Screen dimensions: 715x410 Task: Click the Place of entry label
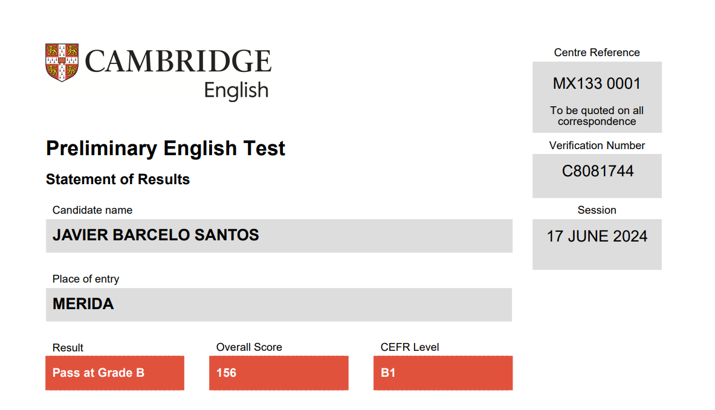(x=86, y=279)
